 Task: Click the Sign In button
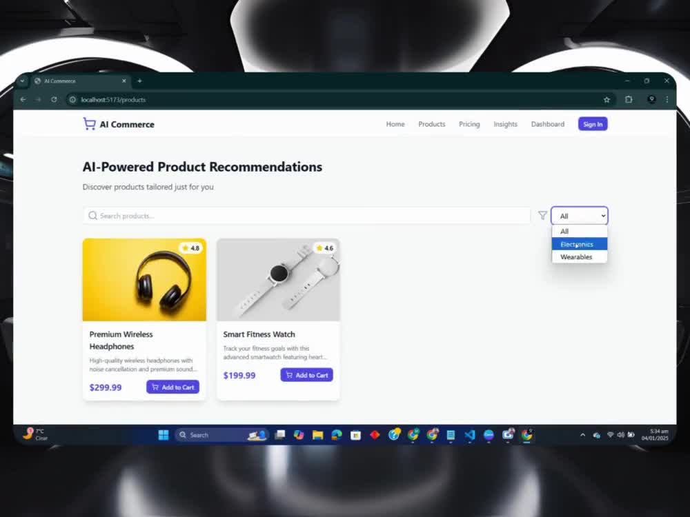click(593, 124)
